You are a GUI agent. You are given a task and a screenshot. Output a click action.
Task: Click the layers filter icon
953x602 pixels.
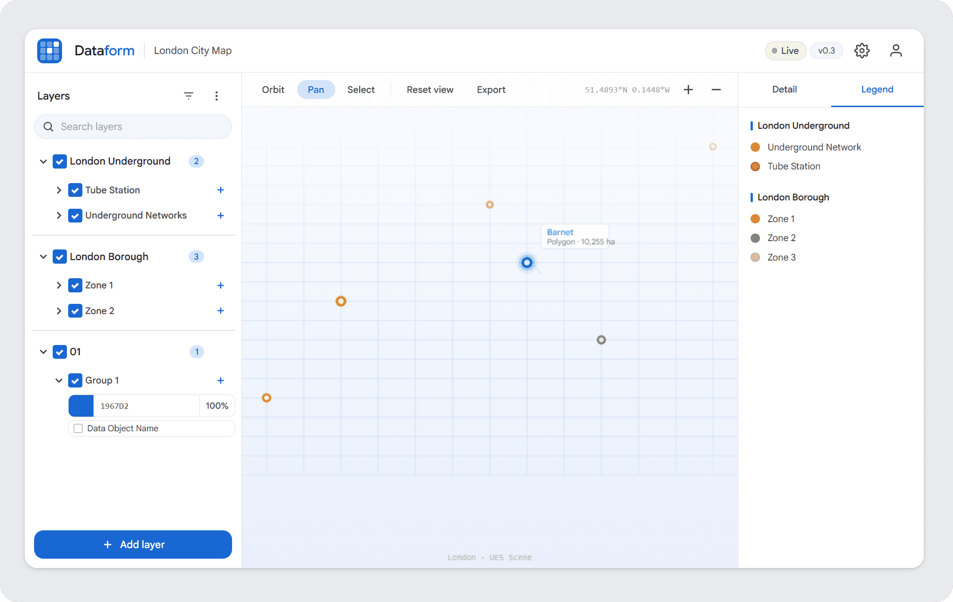(x=189, y=96)
